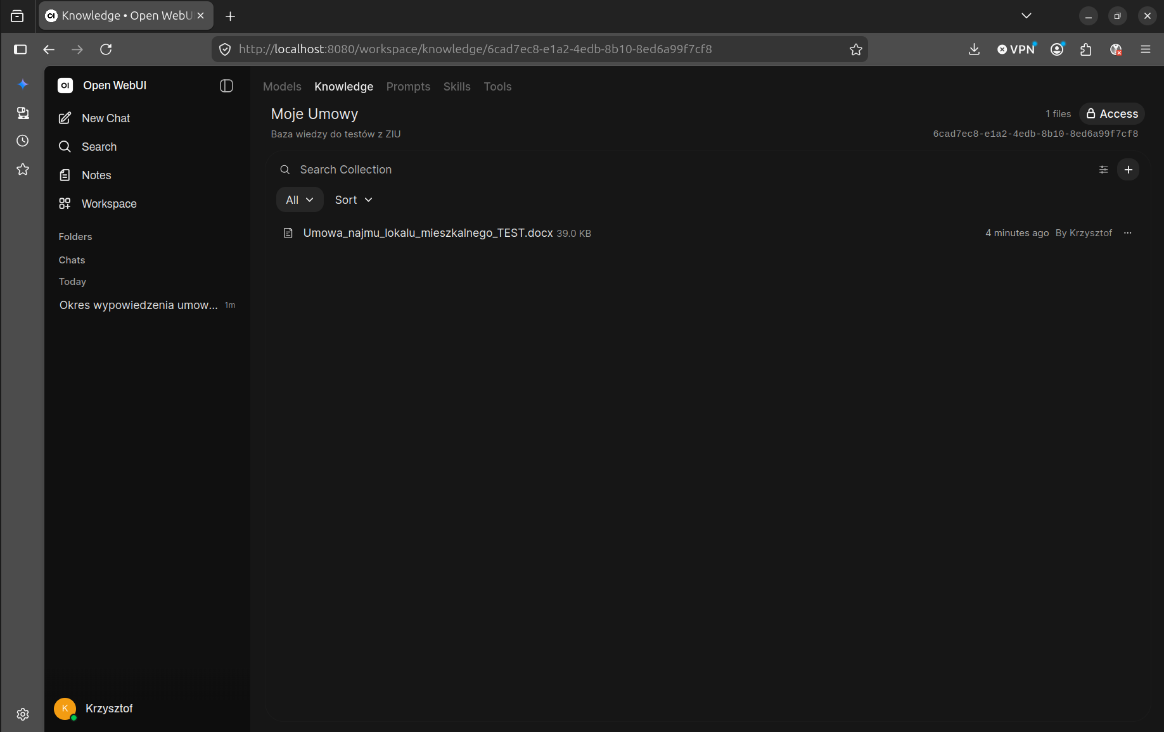This screenshot has height=732, width=1164.
Task: Open the three-dot menu for Umowa file
Action: click(1128, 233)
